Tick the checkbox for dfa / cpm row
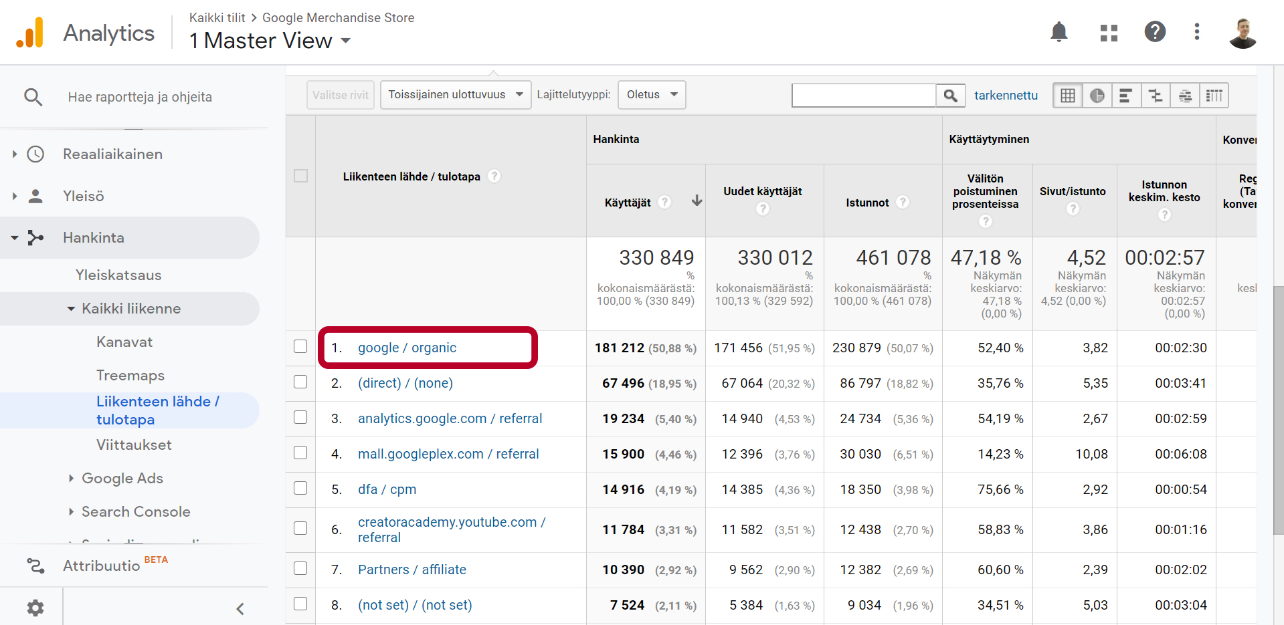1284x625 pixels. (x=300, y=488)
